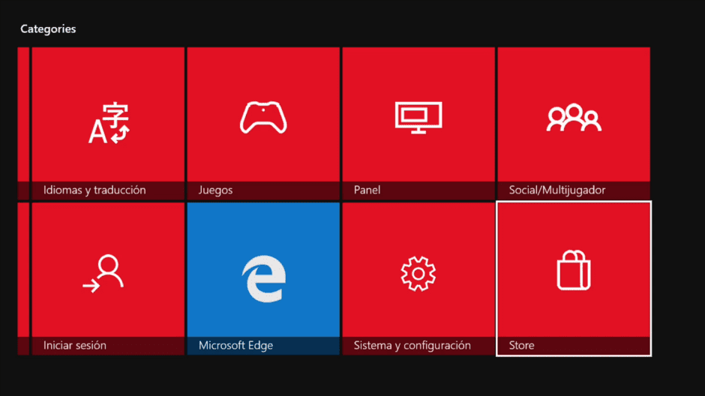Click the three-people Social group icon
This screenshot has height=396, width=705.
tap(574, 118)
